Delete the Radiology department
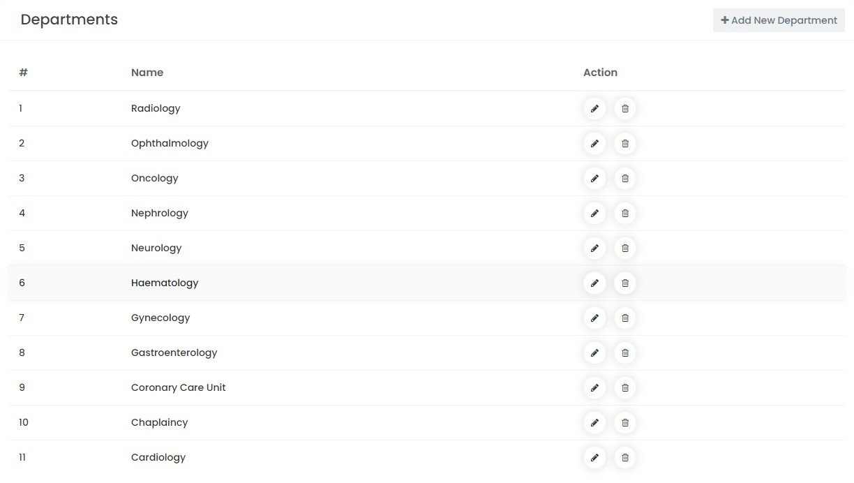 pos(625,108)
